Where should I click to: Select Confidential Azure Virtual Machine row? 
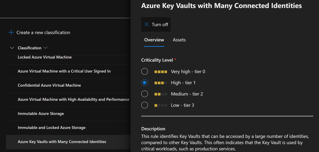pos(49,85)
